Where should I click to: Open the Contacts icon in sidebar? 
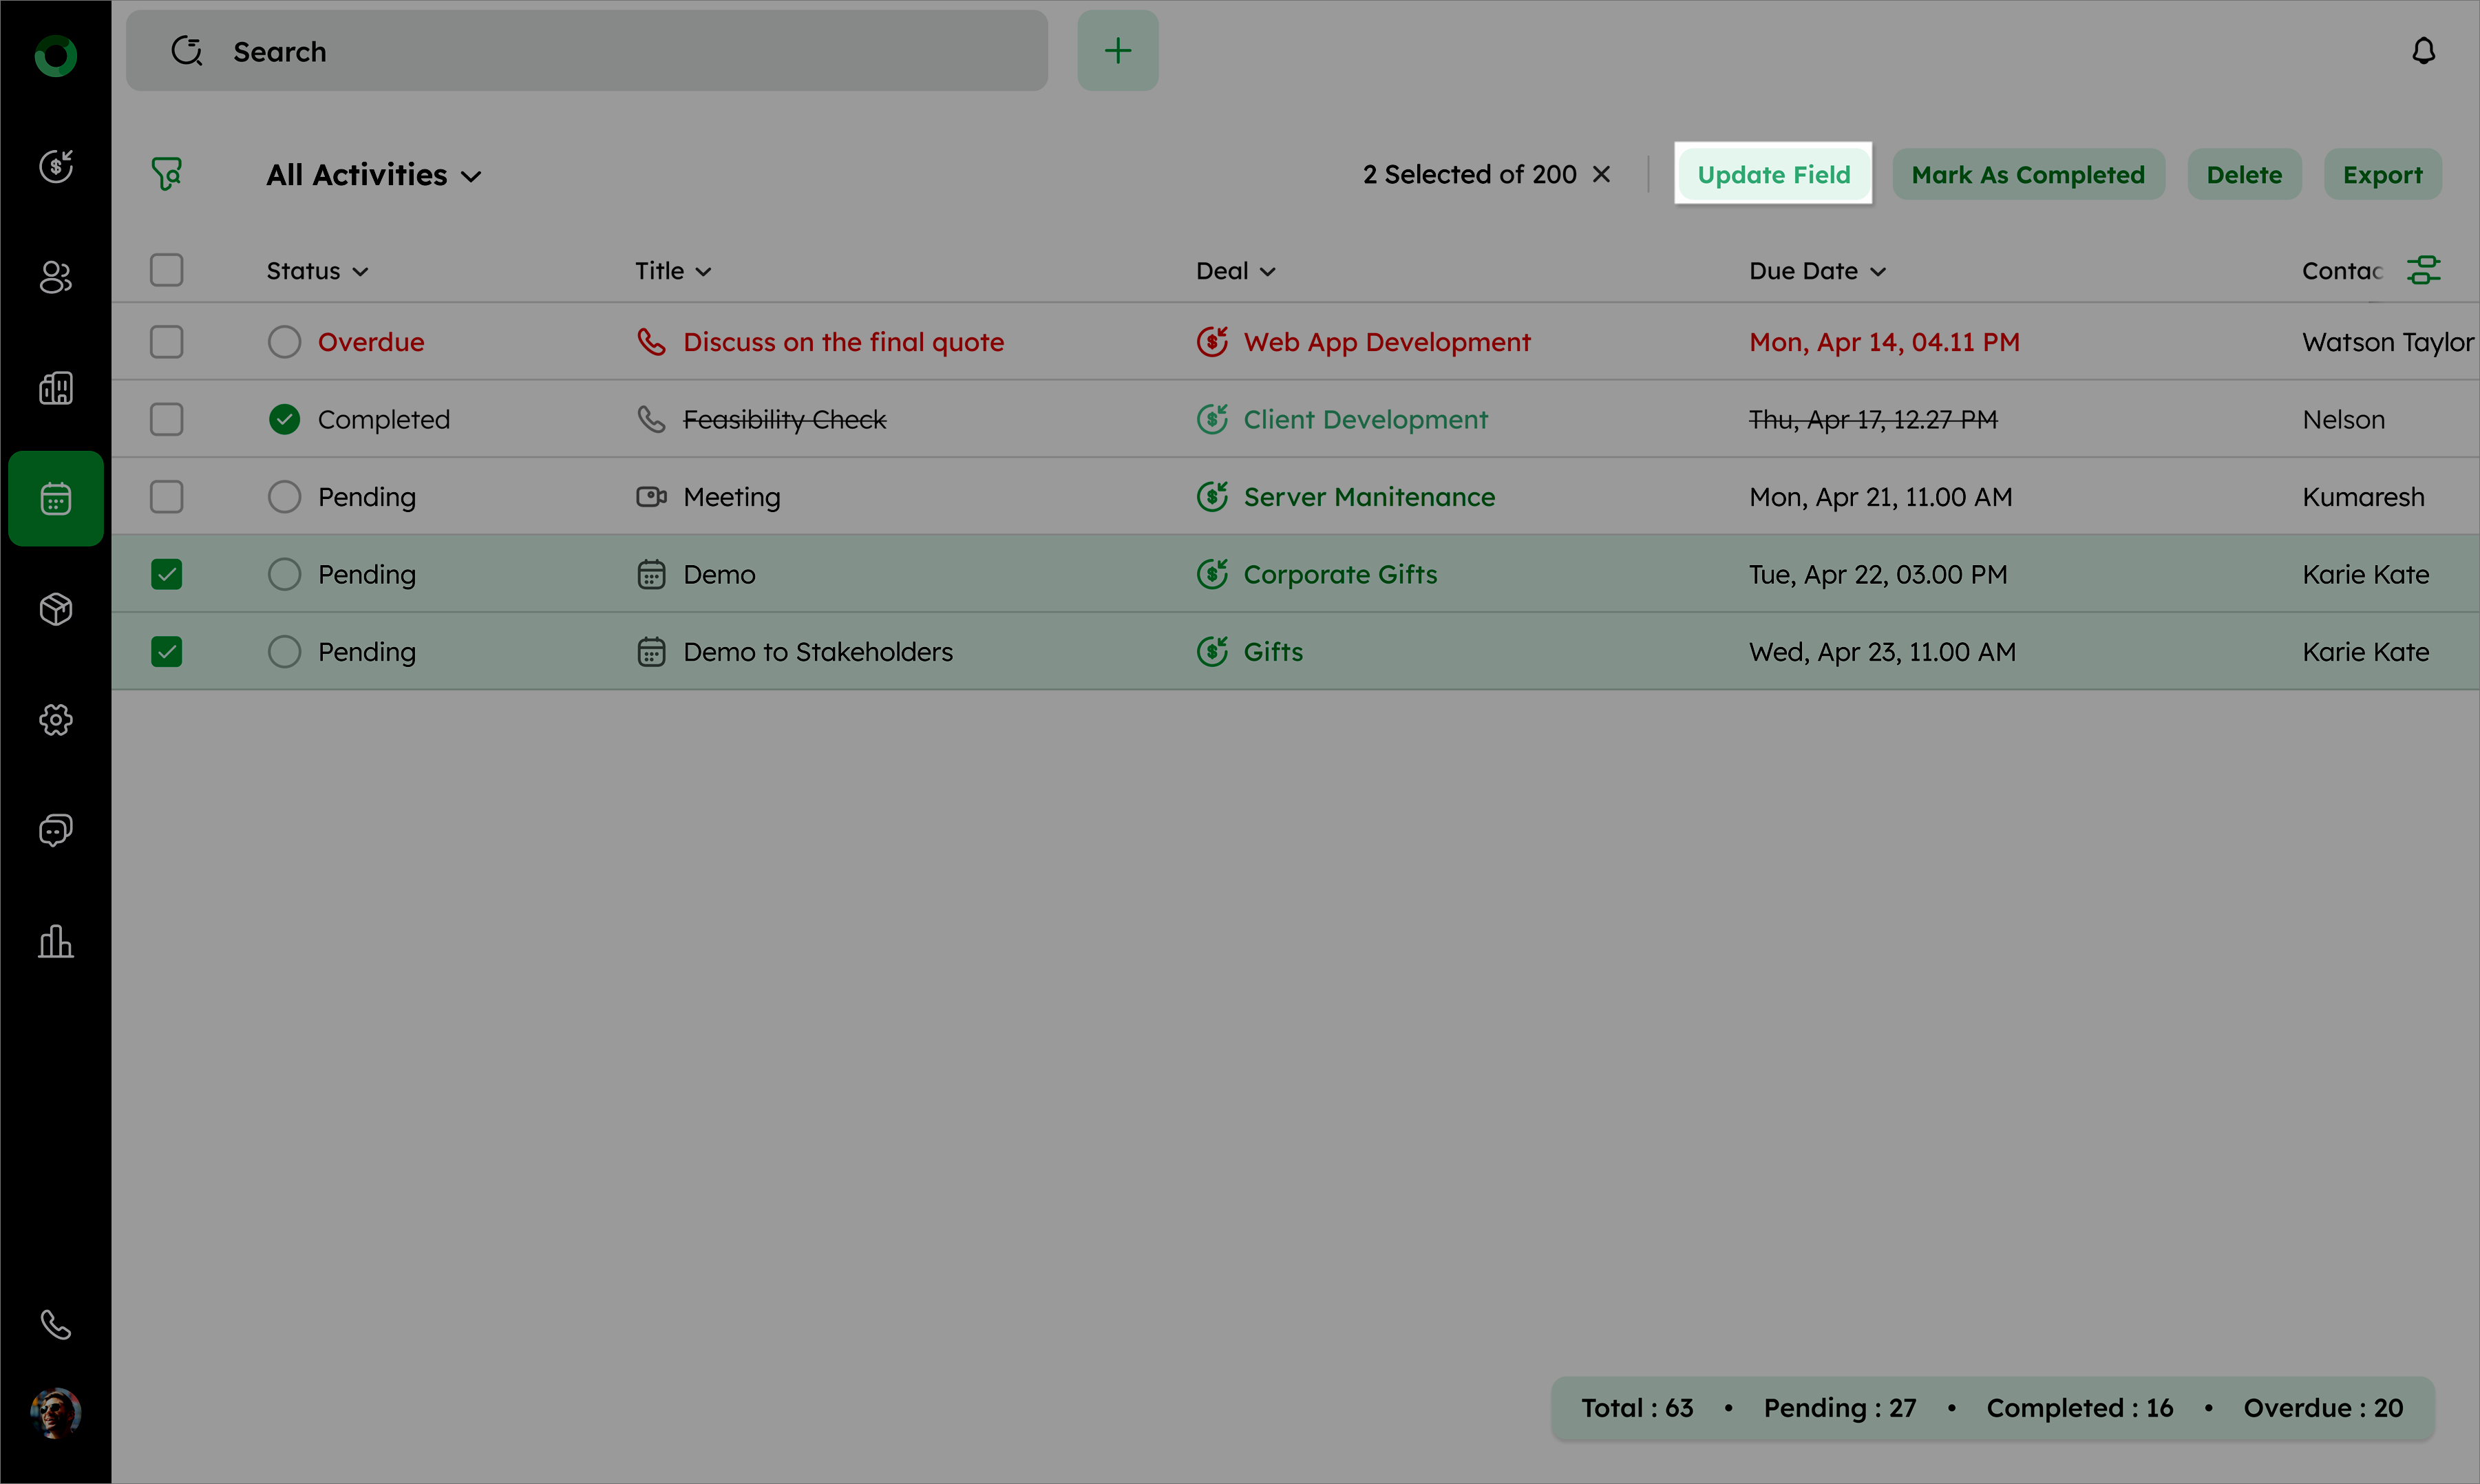56,277
